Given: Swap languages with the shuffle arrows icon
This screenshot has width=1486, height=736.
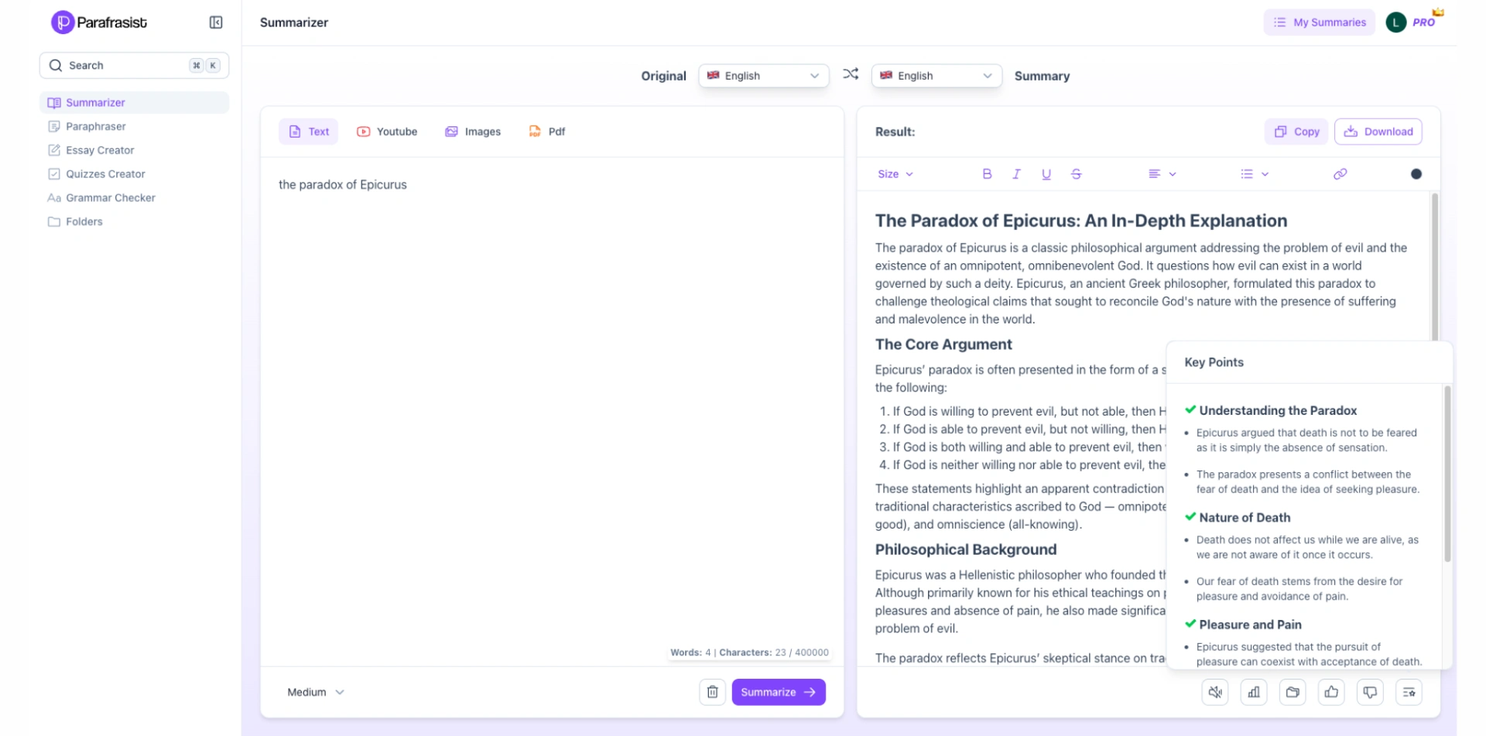Looking at the screenshot, I should pyautogui.click(x=851, y=74).
